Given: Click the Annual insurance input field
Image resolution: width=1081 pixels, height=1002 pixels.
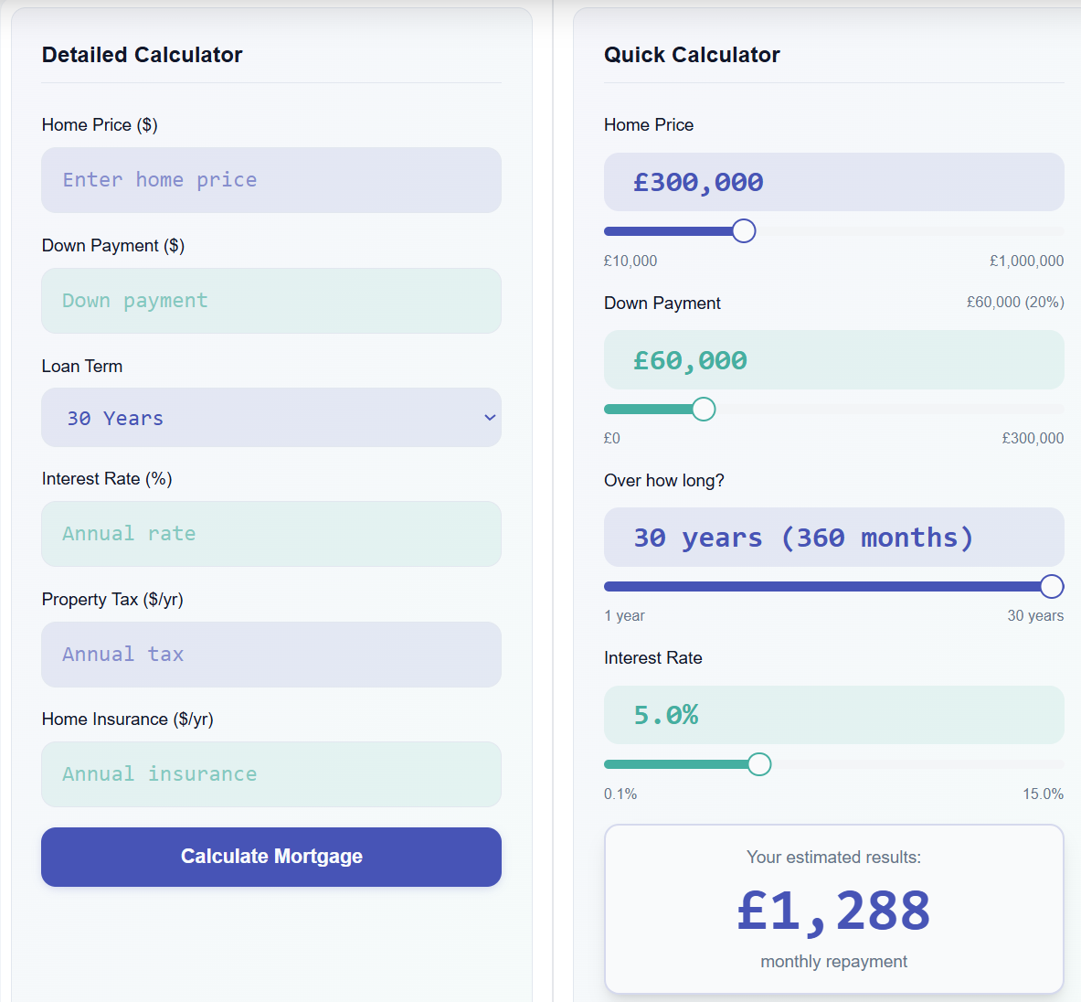Looking at the screenshot, I should click(270, 774).
